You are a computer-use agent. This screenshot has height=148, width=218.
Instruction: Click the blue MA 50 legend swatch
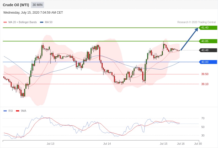[42, 22]
